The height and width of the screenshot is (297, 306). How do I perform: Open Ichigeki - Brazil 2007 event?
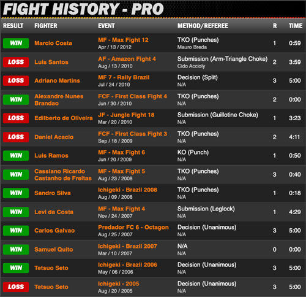[x=127, y=246]
